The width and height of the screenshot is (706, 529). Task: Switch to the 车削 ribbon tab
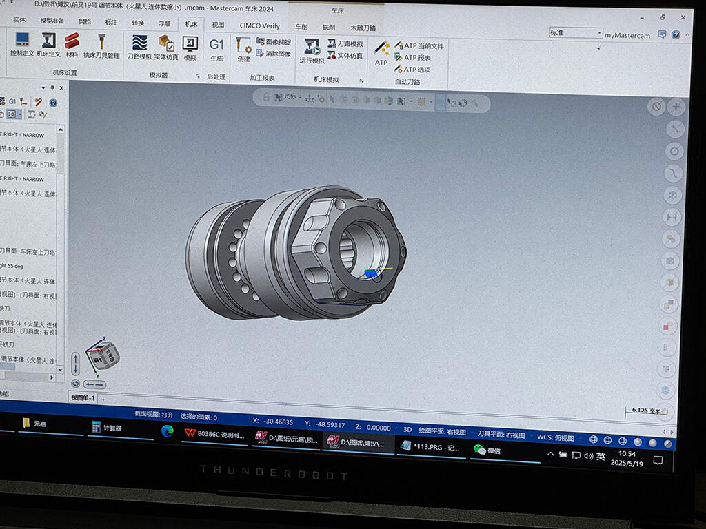tap(301, 27)
